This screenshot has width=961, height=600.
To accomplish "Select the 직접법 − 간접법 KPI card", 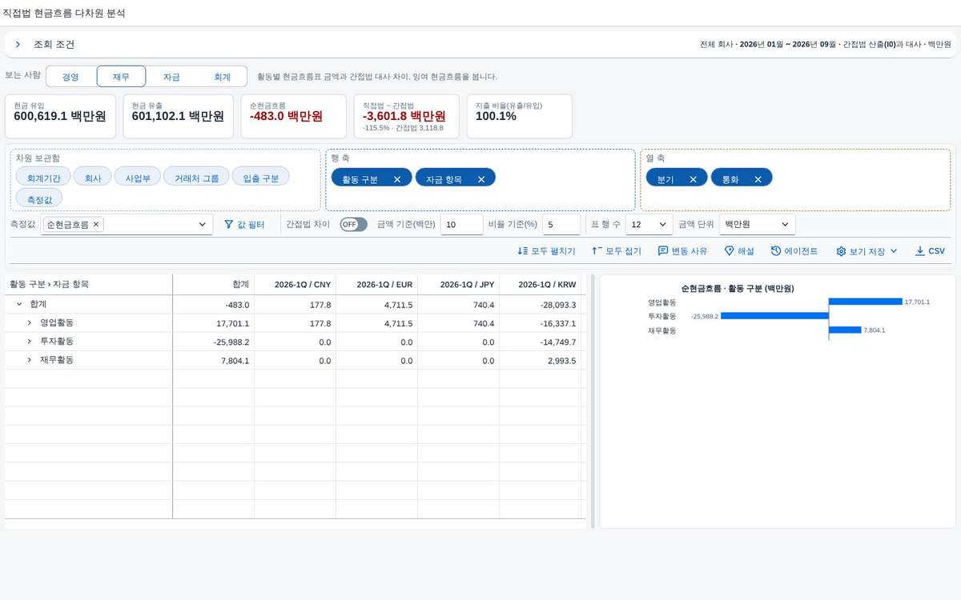I will click(406, 116).
